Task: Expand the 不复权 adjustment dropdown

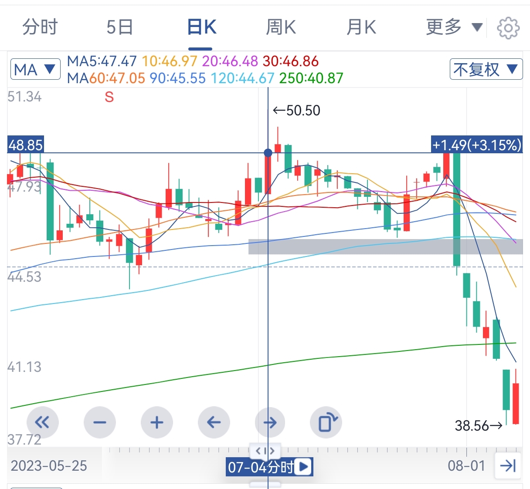Action: pos(486,69)
